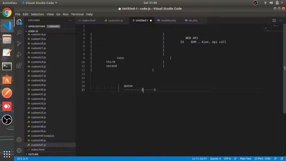Open the File menu
Viewport: 286px width, 161px height.
(x=18, y=14)
